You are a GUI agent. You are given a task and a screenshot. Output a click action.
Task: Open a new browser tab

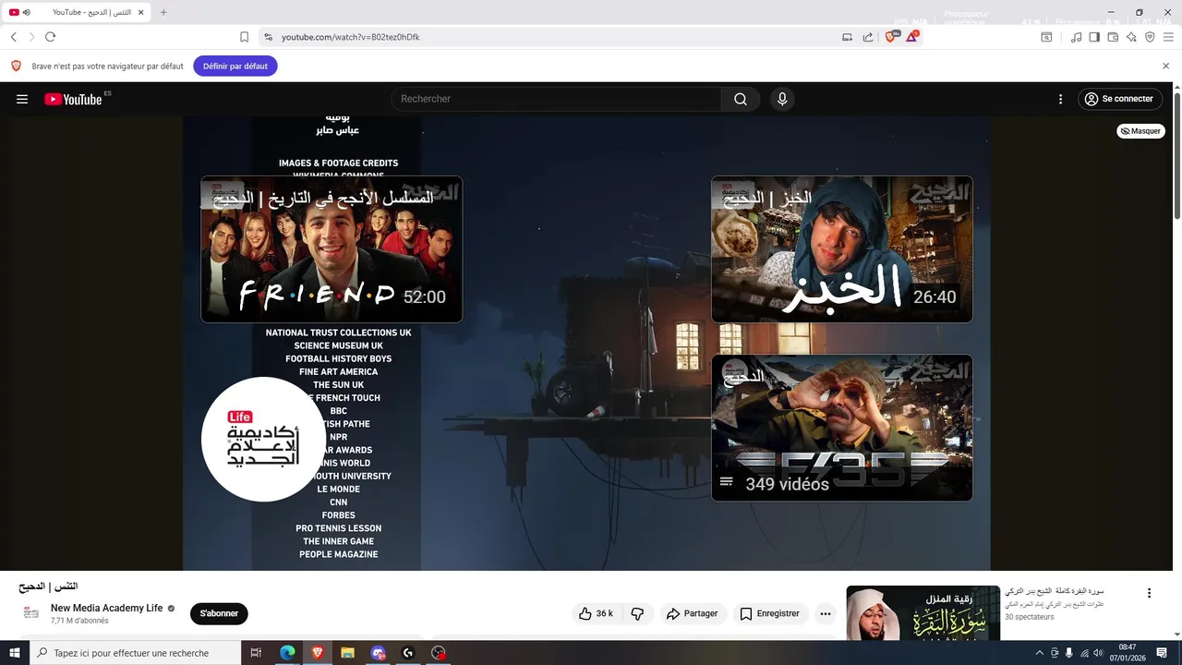[x=163, y=12]
